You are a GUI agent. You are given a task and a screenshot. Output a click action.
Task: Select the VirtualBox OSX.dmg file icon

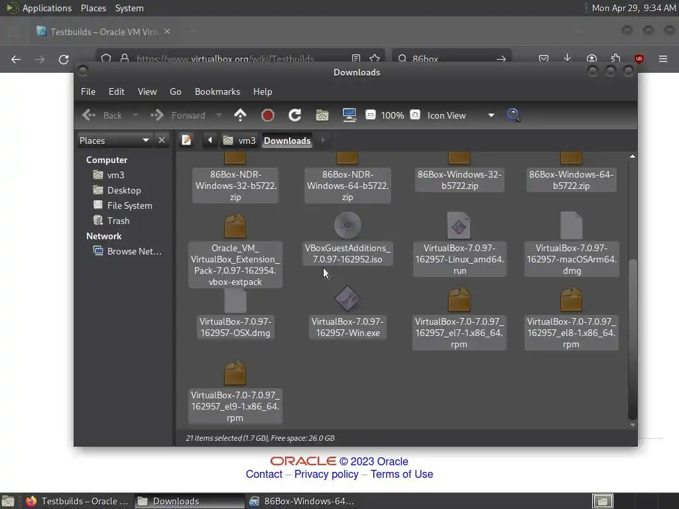click(x=235, y=300)
